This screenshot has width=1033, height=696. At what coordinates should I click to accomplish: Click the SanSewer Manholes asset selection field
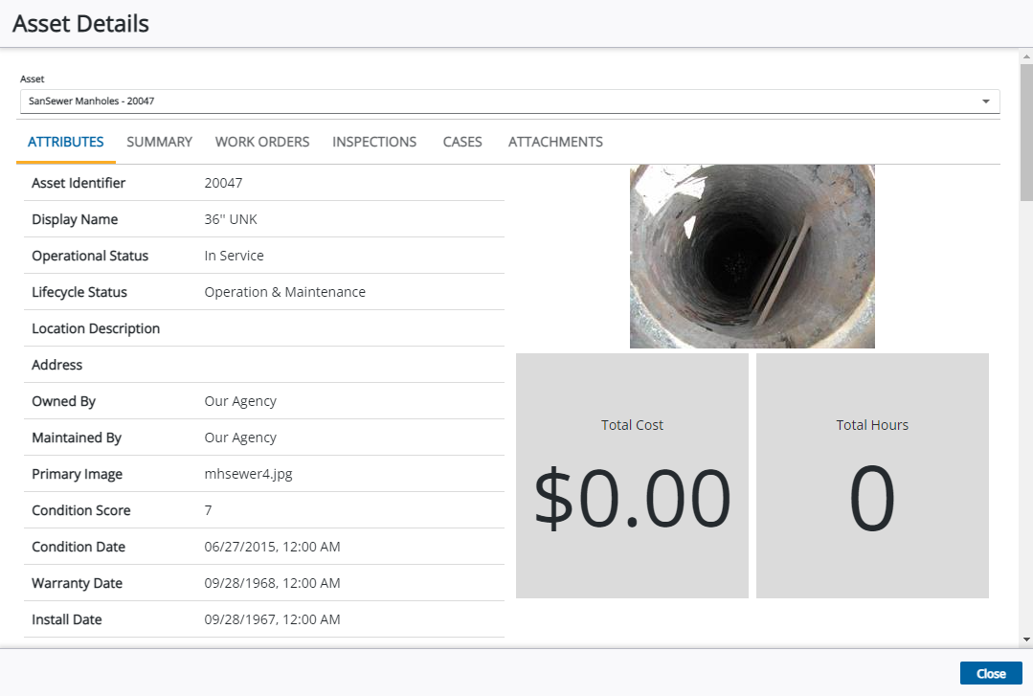(498, 101)
